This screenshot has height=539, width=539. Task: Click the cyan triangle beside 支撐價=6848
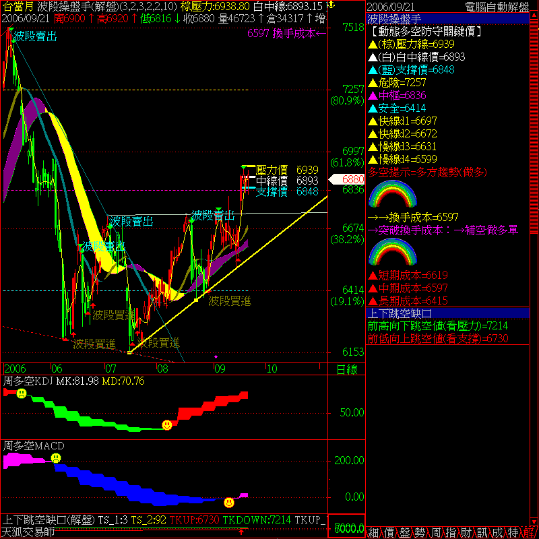coord(373,70)
